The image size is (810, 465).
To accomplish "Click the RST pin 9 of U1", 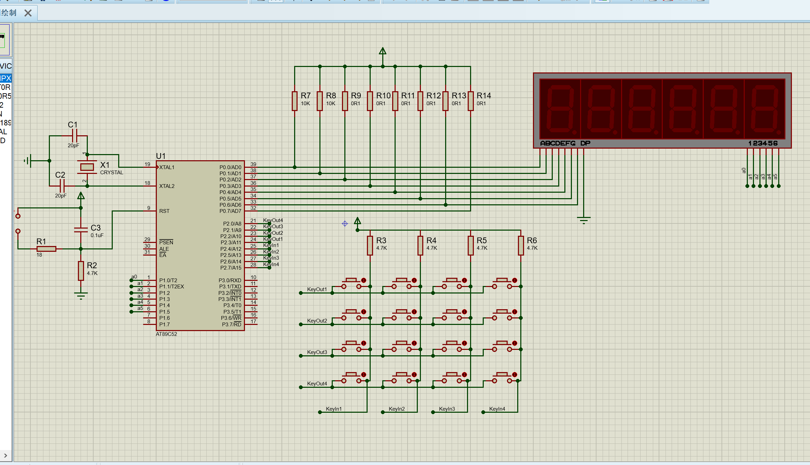I will pos(150,211).
